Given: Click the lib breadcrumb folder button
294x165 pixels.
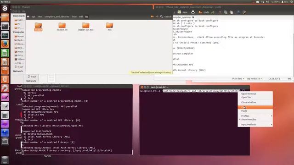Looking at the screenshot, I should (87, 16).
